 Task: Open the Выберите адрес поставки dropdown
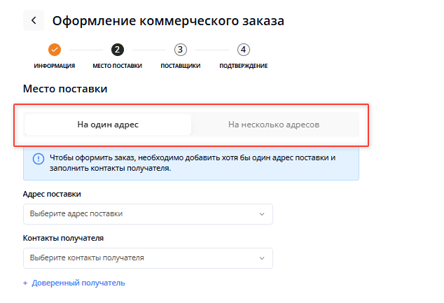click(140, 214)
